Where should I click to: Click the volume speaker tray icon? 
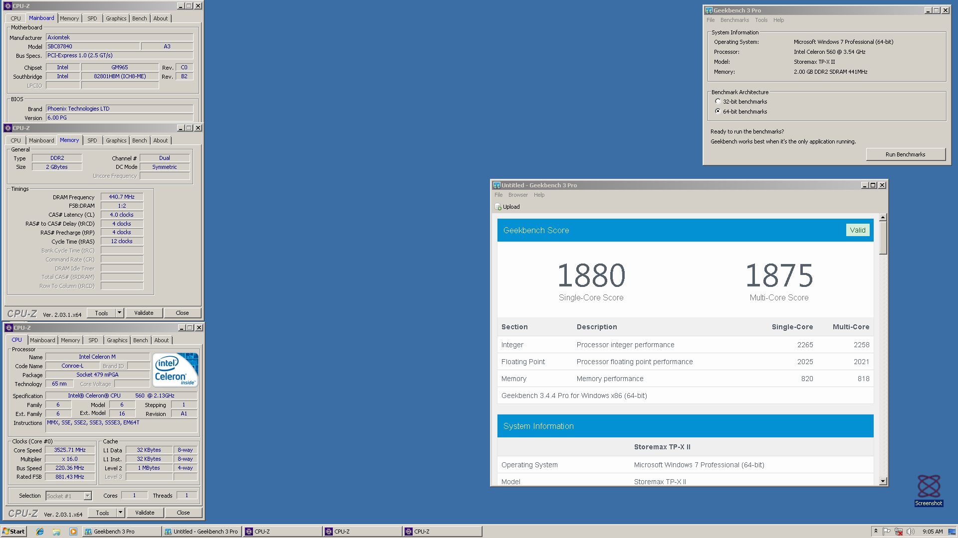pyautogui.click(x=911, y=532)
